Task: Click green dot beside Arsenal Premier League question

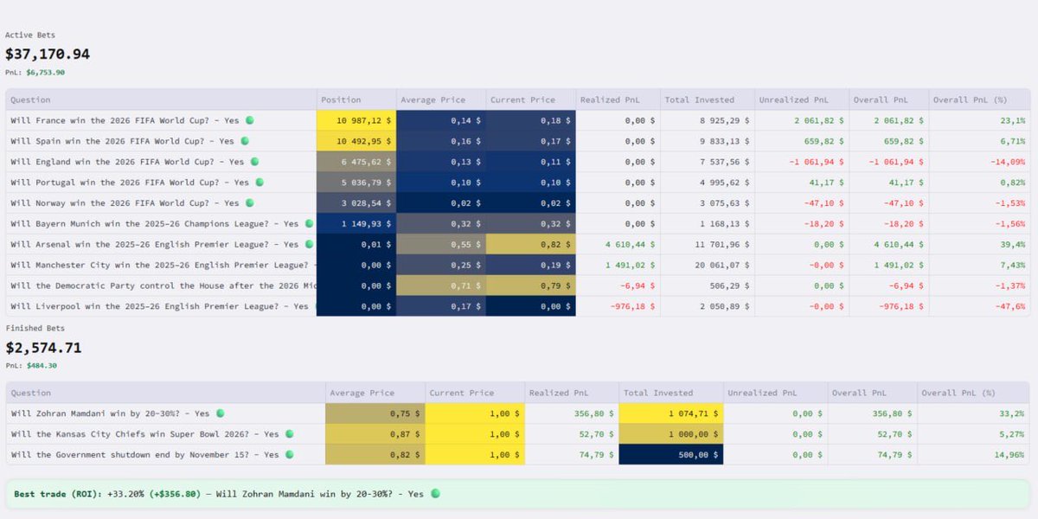Action: pyautogui.click(x=310, y=245)
